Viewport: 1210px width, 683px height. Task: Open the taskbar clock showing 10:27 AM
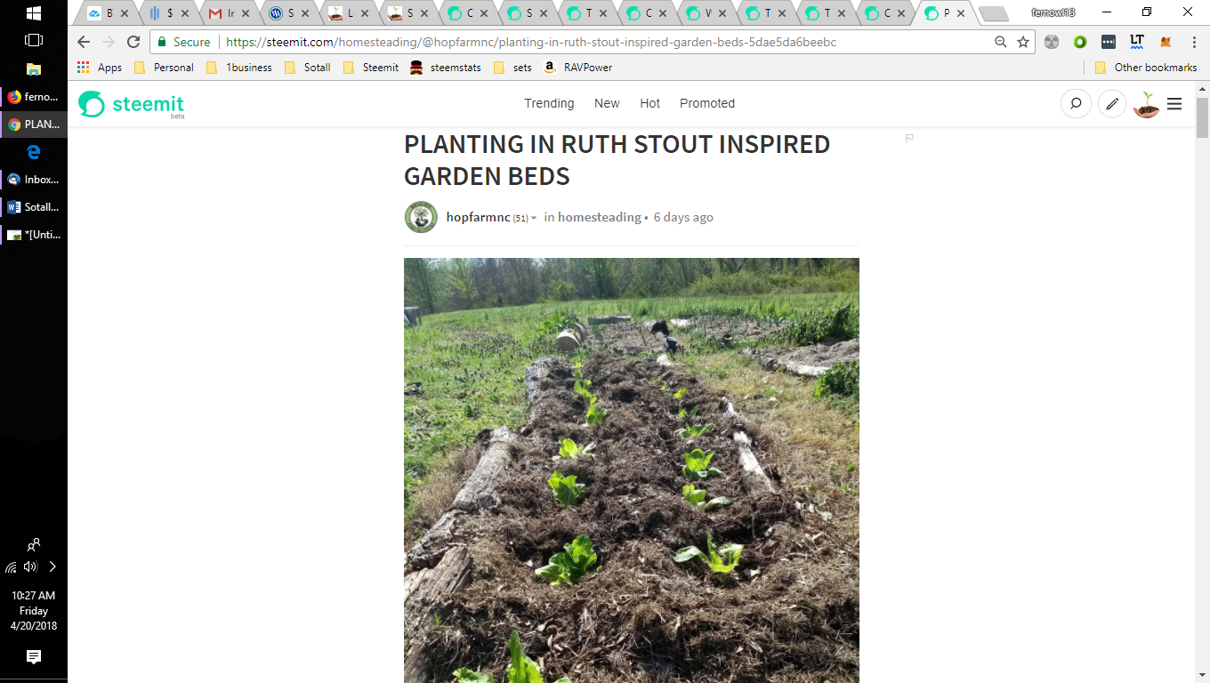(x=34, y=611)
